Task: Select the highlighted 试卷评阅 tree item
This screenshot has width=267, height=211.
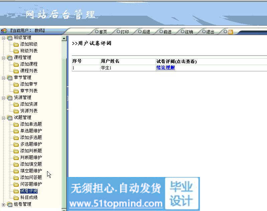Action: [29, 191]
